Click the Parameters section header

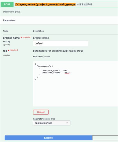(x=9, y=20)
